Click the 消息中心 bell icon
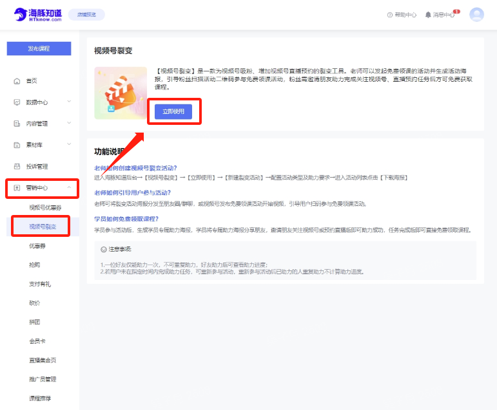 click(428, 15)
